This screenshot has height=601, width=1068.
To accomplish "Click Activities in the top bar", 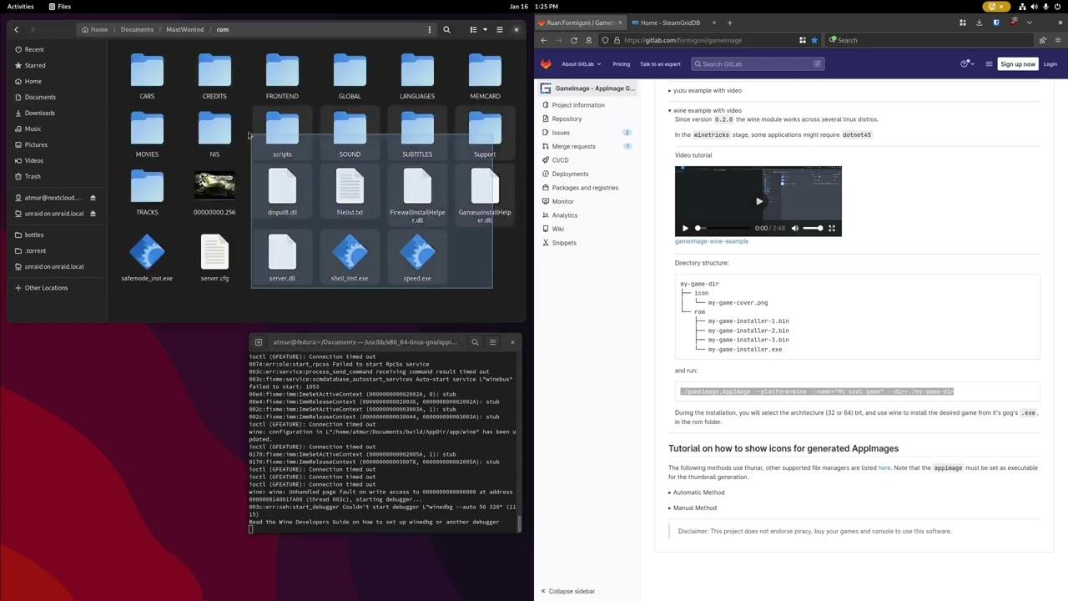I will click(20, 6).
